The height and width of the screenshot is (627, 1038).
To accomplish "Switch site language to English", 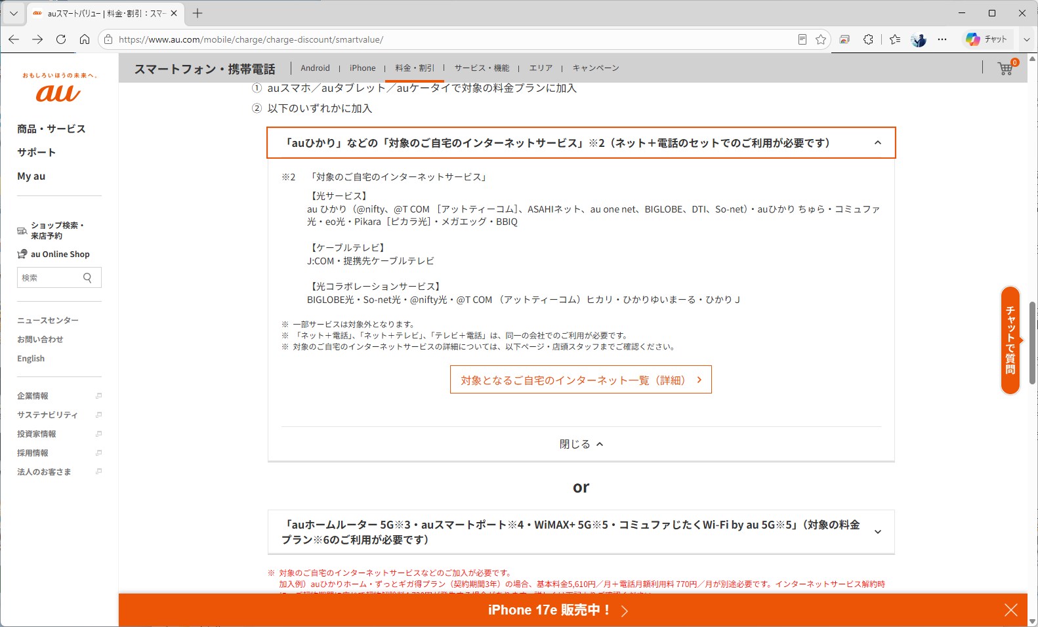I will point(31,358).
